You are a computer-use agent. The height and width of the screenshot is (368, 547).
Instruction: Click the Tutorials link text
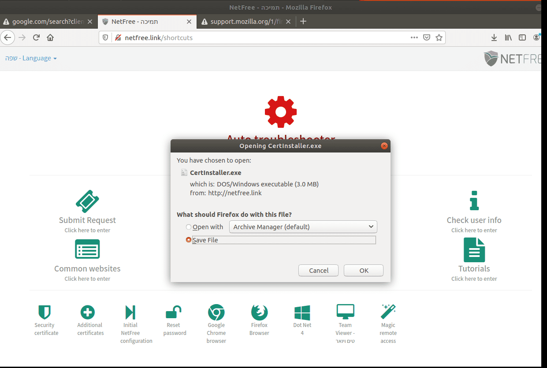pos(474,268)
